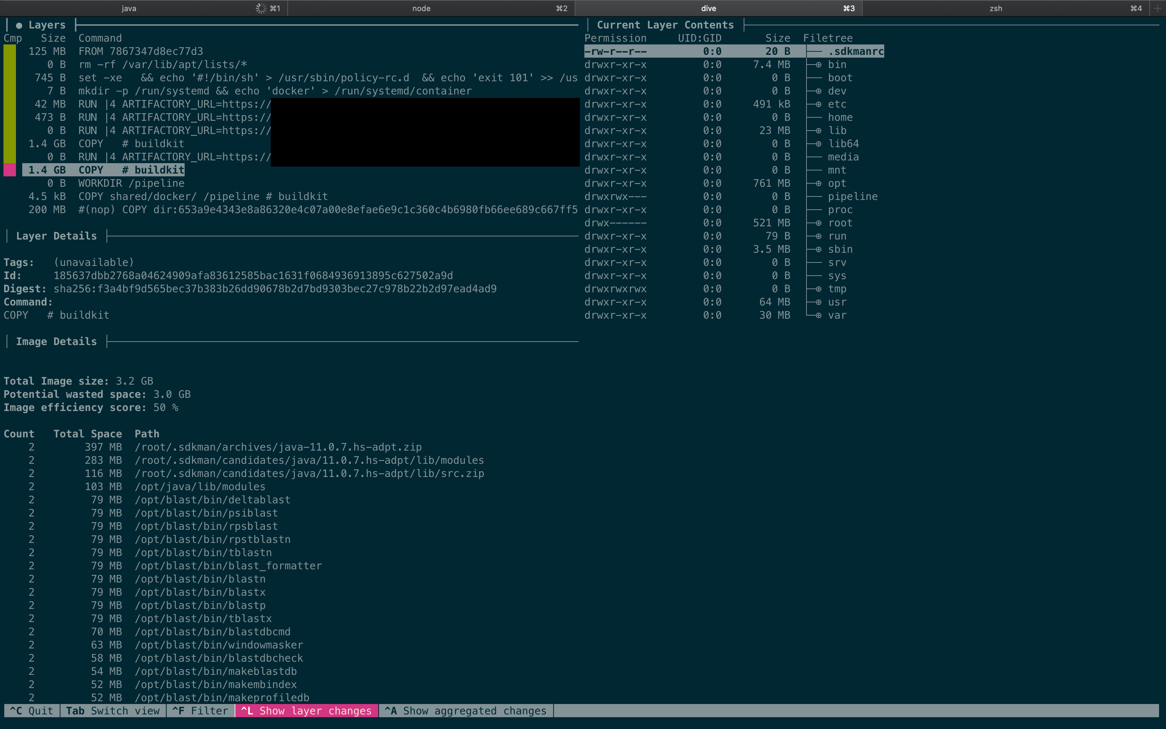1166x729 pixels.
Task: Click the new tab plus icon
Action: click(x=1157, y=8)
